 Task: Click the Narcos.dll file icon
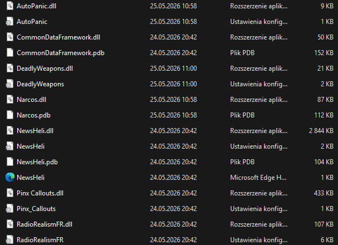coord(9,100)
